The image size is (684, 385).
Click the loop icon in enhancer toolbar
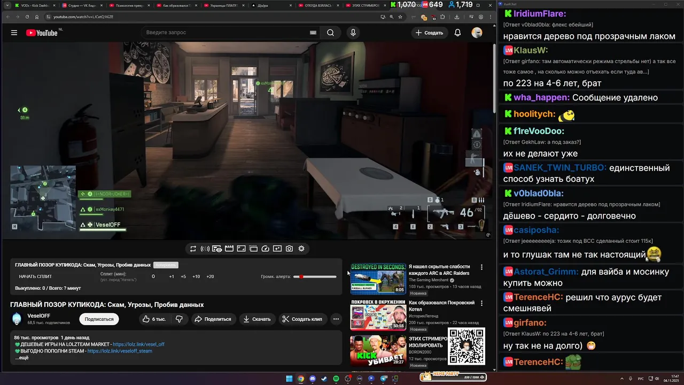pyautogui.click(x=193, y=249)
